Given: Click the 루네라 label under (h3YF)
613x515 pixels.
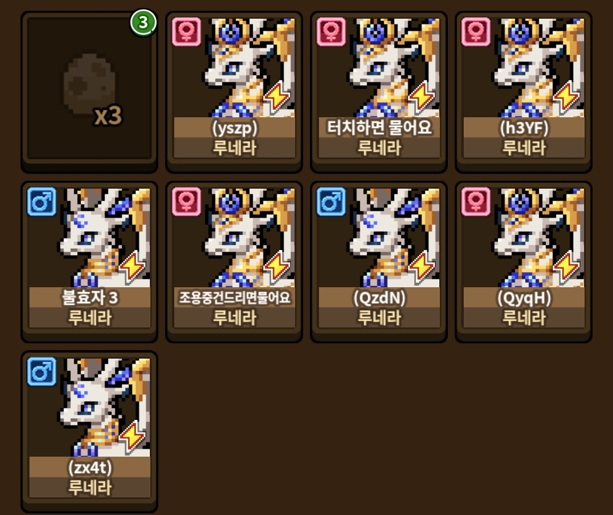Looking at the screenshot, I should pos(523,148).
